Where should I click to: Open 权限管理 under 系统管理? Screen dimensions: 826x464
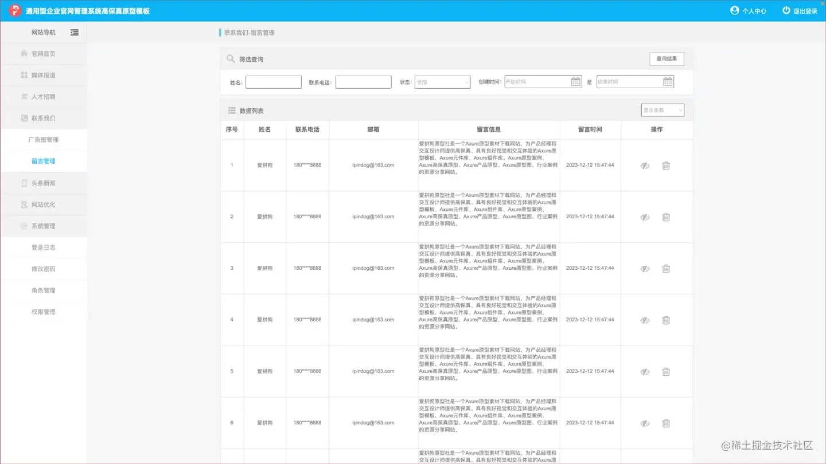click(x=44, y=312)
